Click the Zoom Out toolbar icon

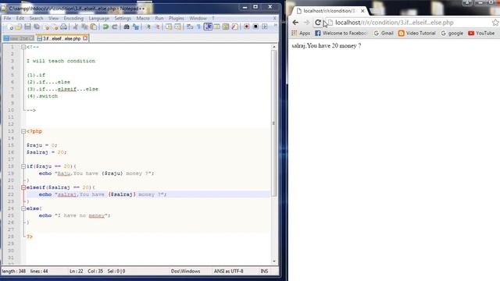click(x=157, y=27)
